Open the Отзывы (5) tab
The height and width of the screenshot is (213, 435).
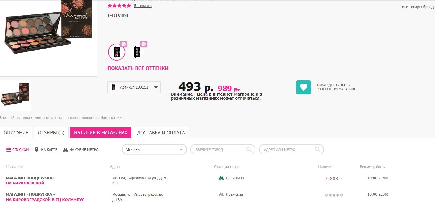[51, 133]
